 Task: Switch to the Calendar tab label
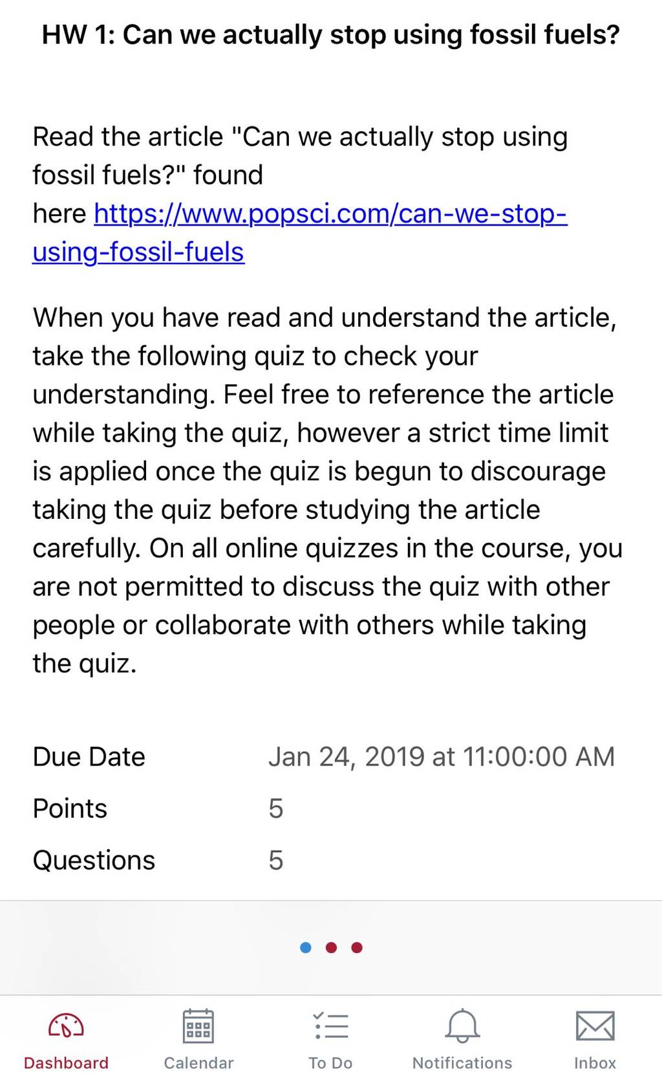pyautogui.click(x=198, y=1063)
